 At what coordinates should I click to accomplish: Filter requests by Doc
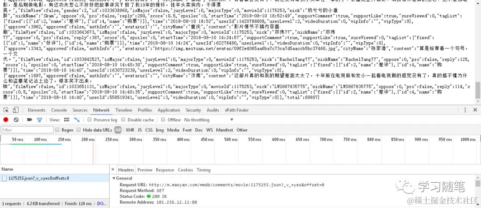(199, 130)
